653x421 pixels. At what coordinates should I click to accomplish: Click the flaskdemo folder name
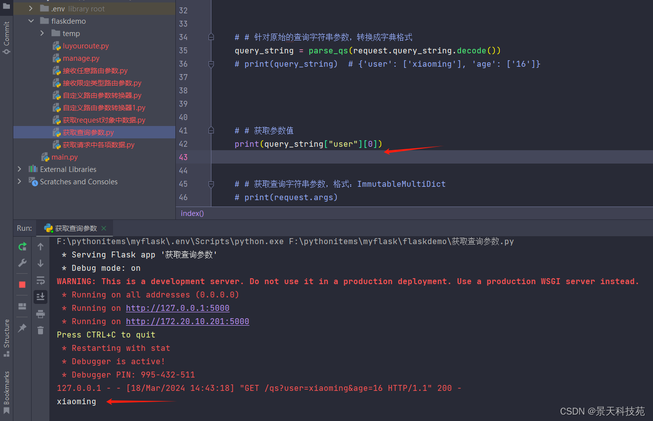point(68,21)
